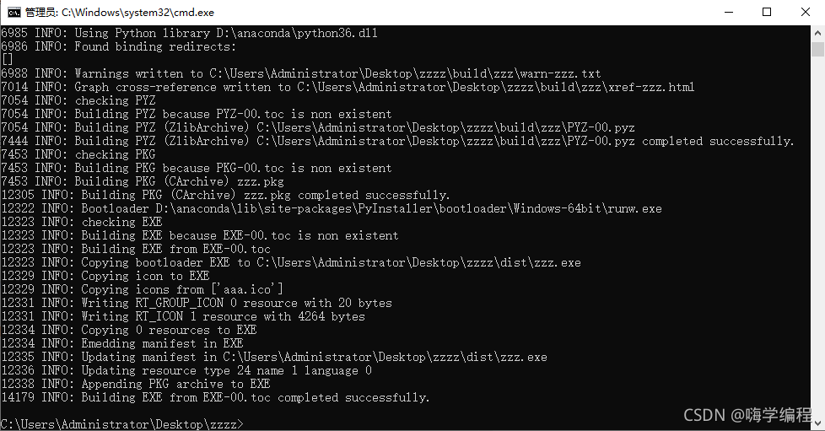Click the scrollbar down arrow
825x431 pixels.
coord(817,423)
